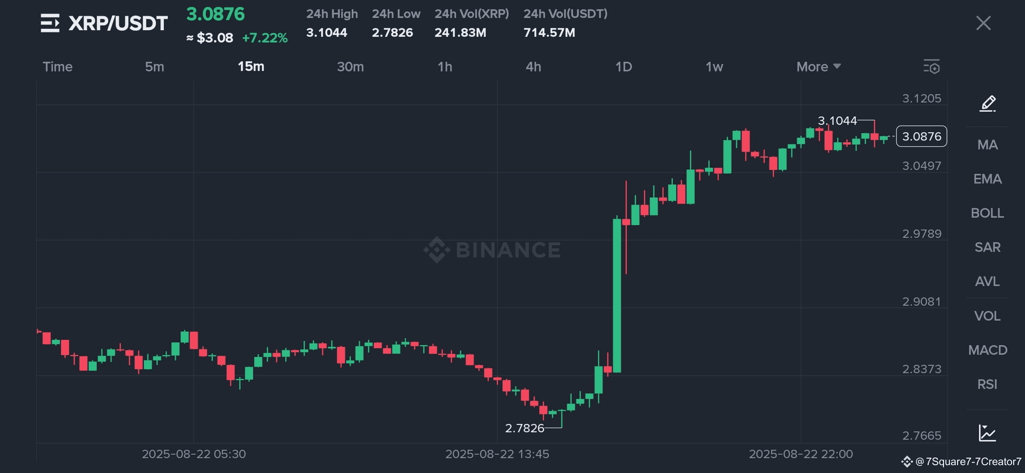This screenshot has height=473, width=1025.
Task: Close the chart with the X icon
Action: (x=983, y=23)
